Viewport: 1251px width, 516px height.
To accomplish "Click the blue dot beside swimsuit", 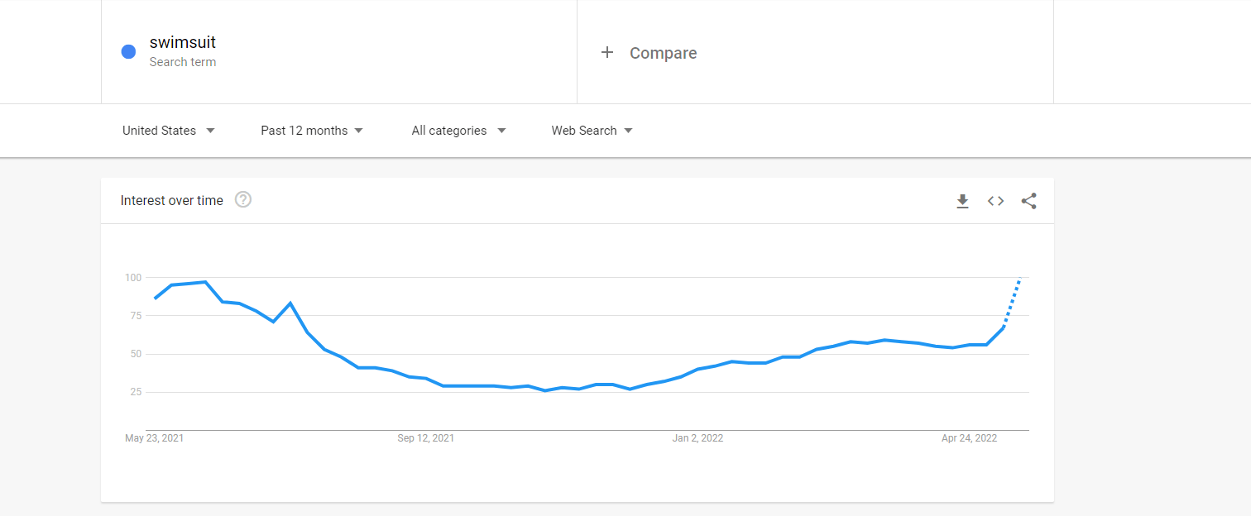I will click(x=128, y=51).
